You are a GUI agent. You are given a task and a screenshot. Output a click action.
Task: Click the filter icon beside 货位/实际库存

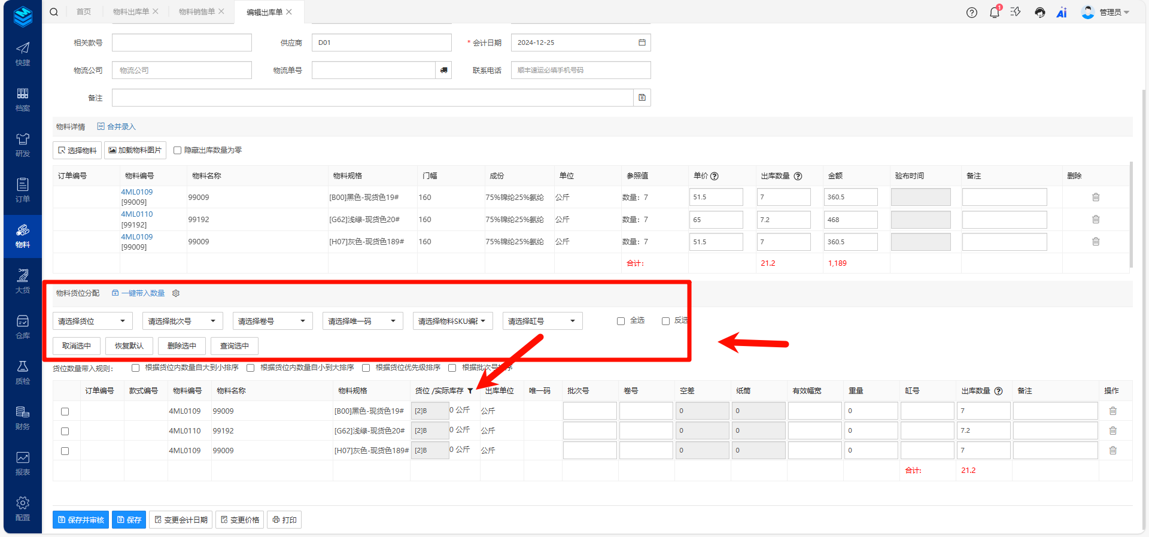(x=470, y=391)
